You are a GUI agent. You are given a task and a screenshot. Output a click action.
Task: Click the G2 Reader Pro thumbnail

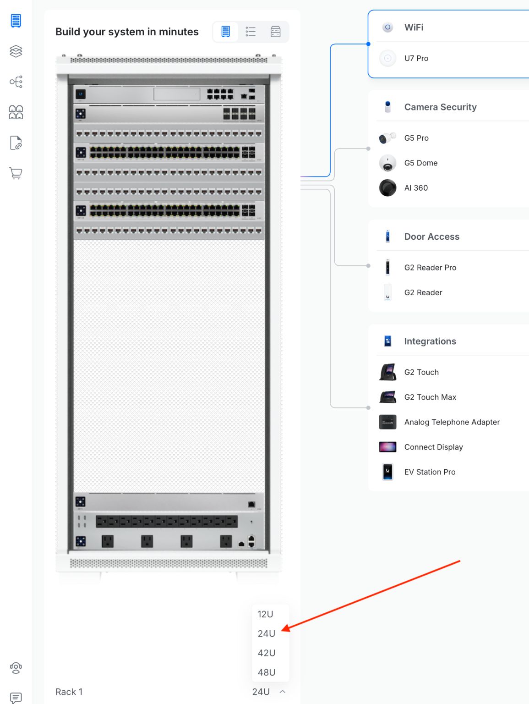tap(387, 267)
